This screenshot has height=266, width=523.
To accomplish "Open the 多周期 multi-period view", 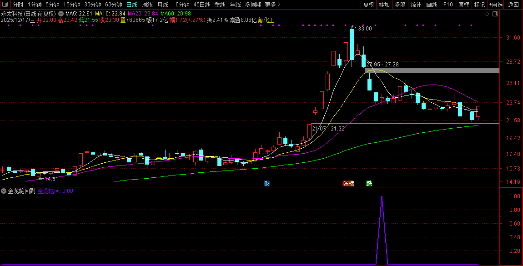I will click(x=253, y=5).
